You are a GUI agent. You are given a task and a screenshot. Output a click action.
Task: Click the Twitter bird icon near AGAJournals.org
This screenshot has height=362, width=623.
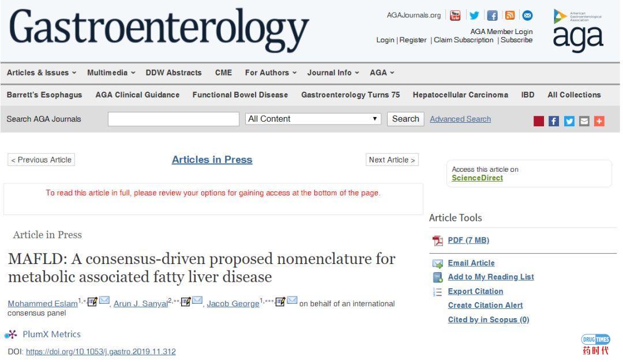[x=474, y=16]
